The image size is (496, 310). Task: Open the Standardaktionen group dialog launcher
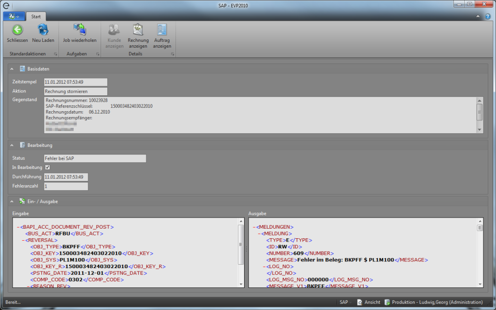coord(55,54)
